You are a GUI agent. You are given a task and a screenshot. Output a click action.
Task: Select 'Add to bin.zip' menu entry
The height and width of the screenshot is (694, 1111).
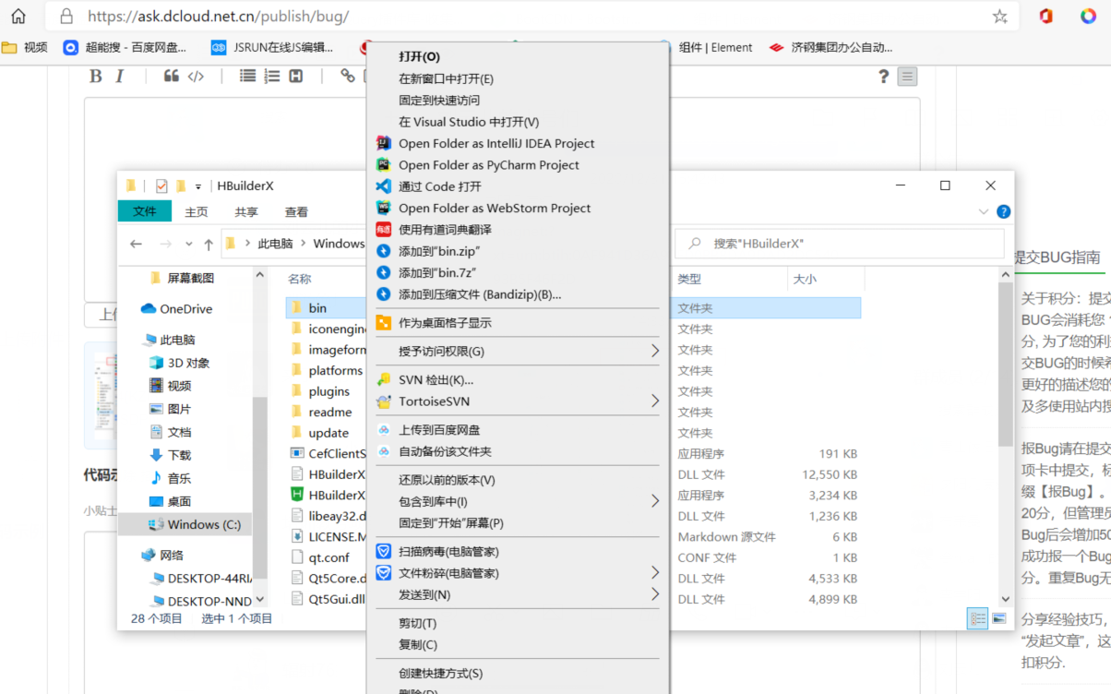[x=438, y=251]
